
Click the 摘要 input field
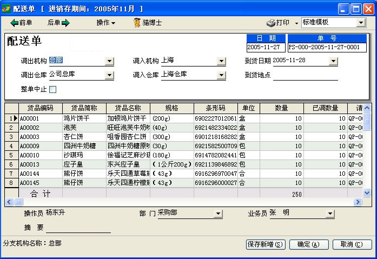pos(78,228)
